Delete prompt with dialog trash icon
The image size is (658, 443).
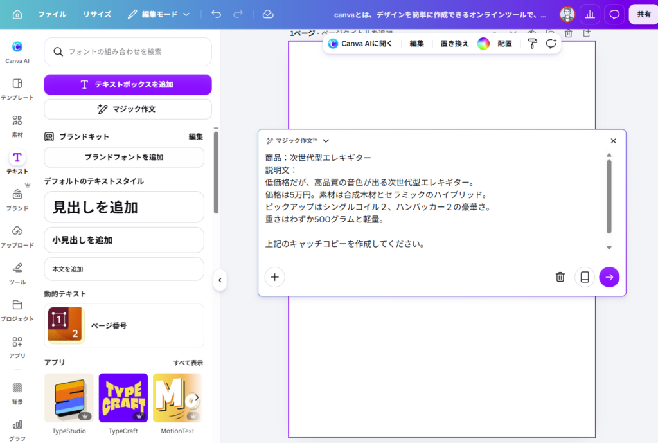pos(560,277)
